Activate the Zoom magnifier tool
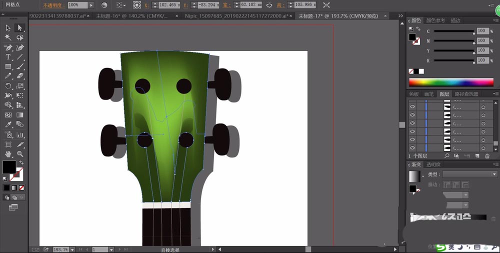Image resolution: width=500 pixels, height=253 pixels. (x=20, y=154)
